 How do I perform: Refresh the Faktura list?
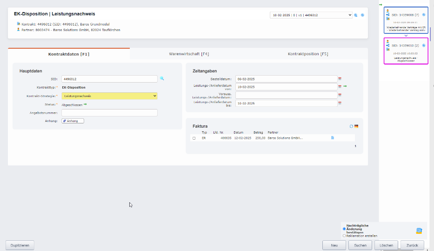[x=351, y=126]
